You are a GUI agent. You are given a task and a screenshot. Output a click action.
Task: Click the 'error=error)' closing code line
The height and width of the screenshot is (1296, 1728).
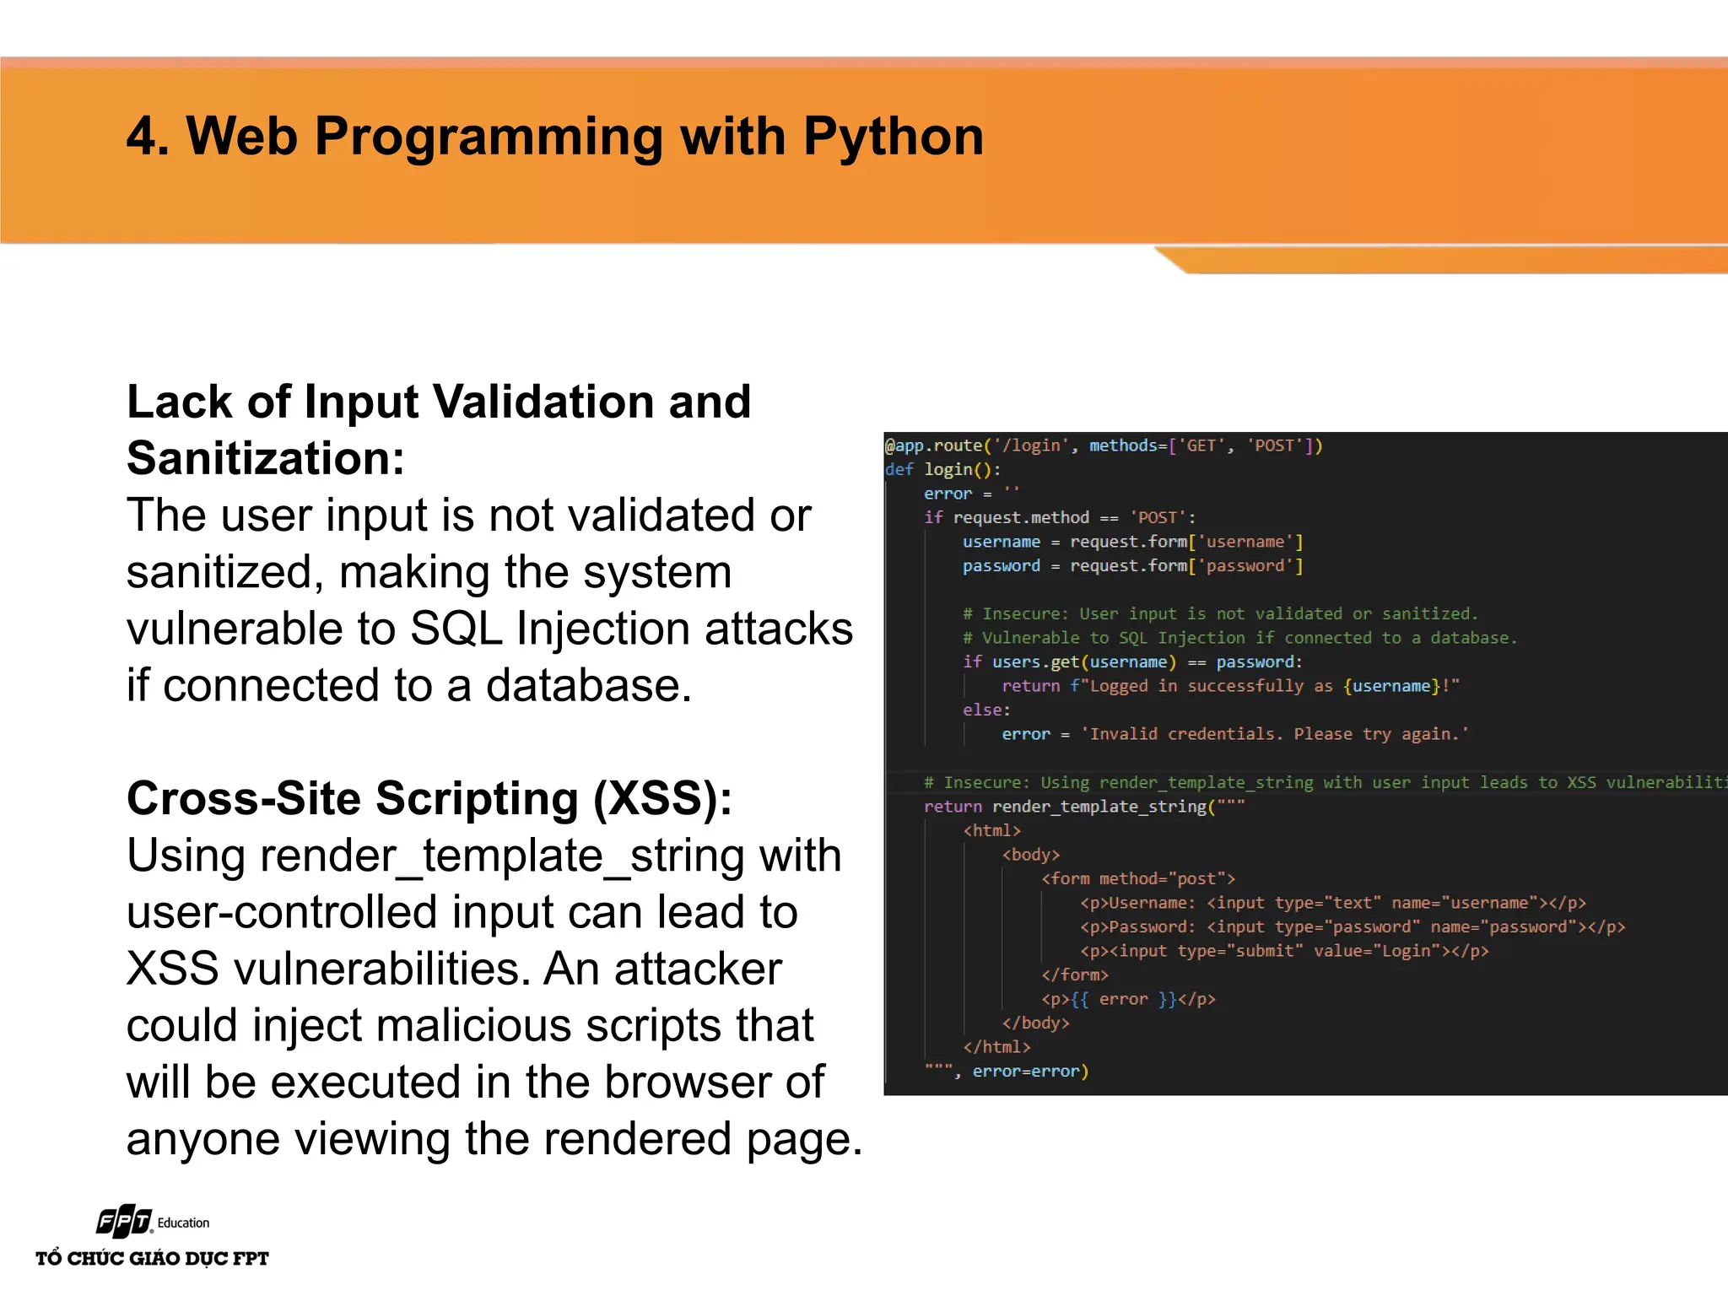[x=1029, y=1072]
